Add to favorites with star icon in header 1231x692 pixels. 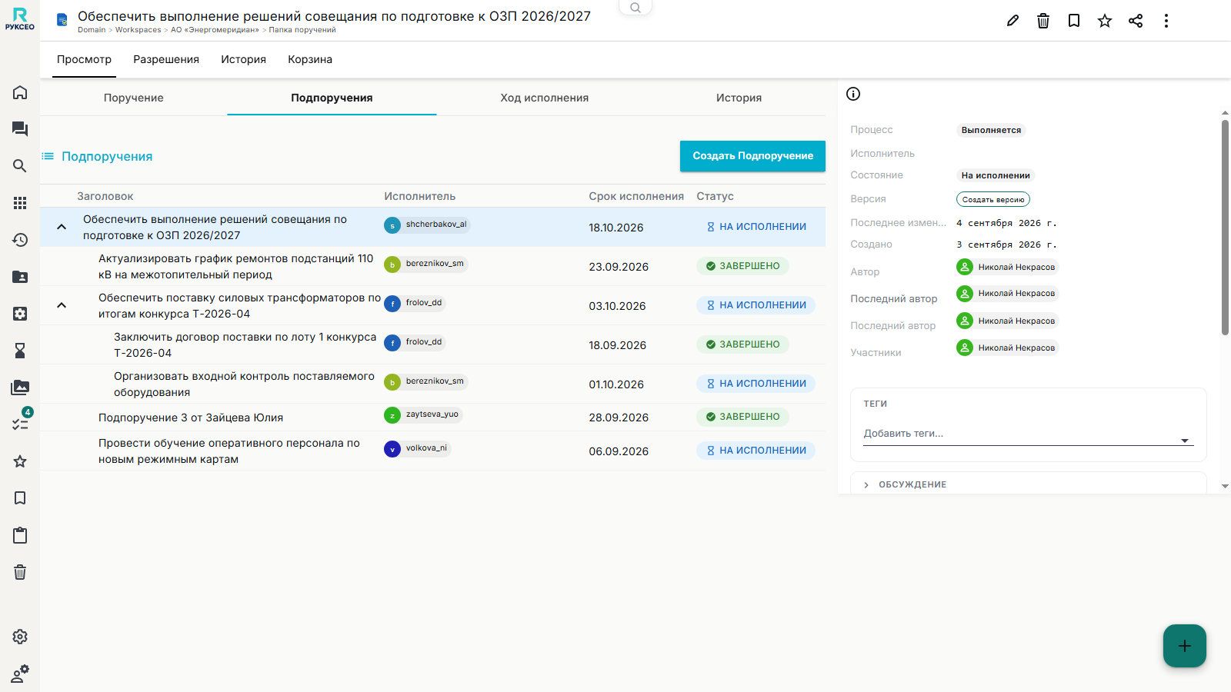coord(1105,21)
